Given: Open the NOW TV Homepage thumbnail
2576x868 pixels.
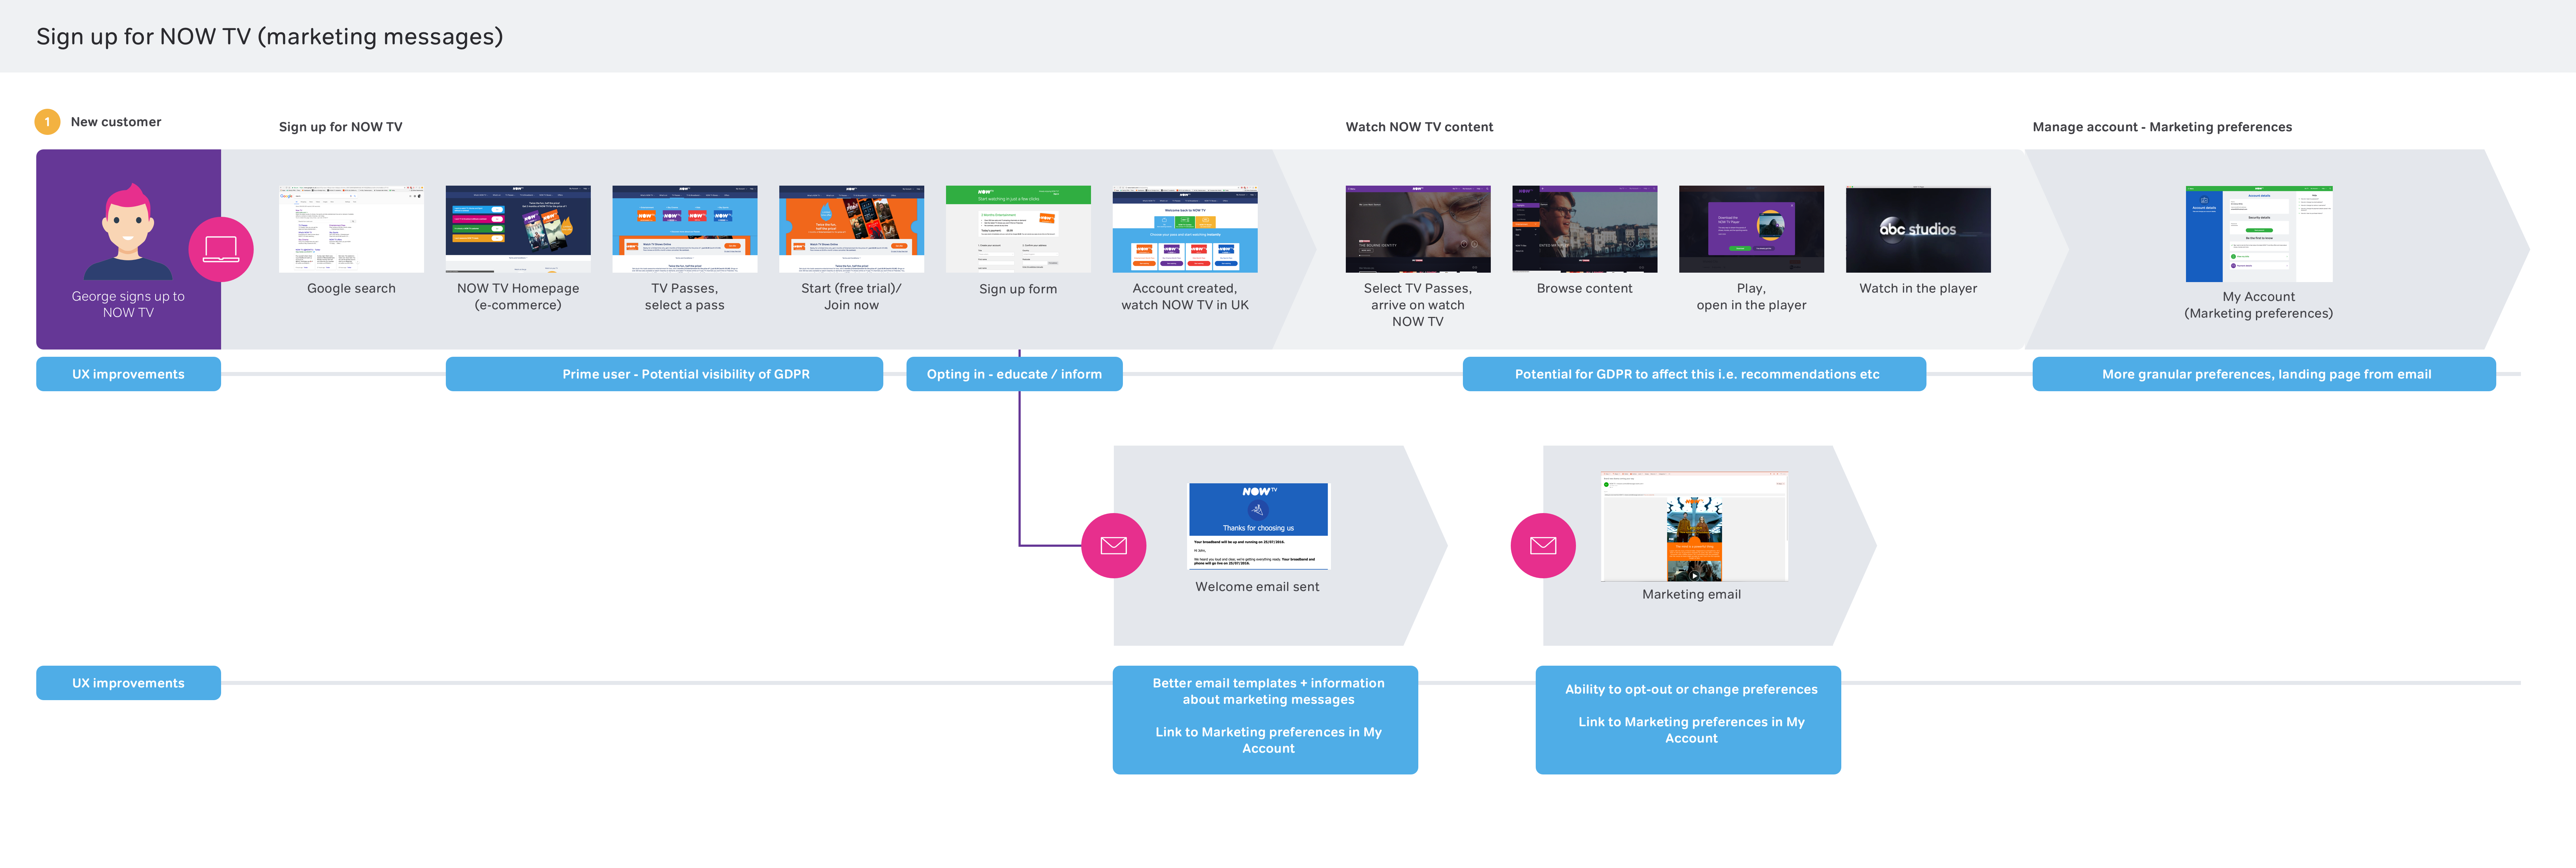Looking at the screenshot, I should [x=518, y=229].
